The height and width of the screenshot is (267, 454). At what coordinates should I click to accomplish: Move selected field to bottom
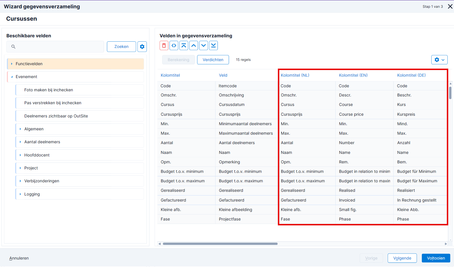point(213,46)
